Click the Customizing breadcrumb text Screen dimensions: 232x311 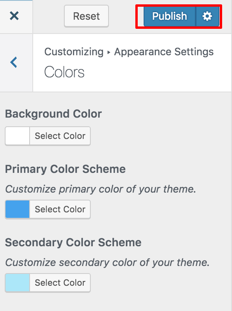point(74,52)
